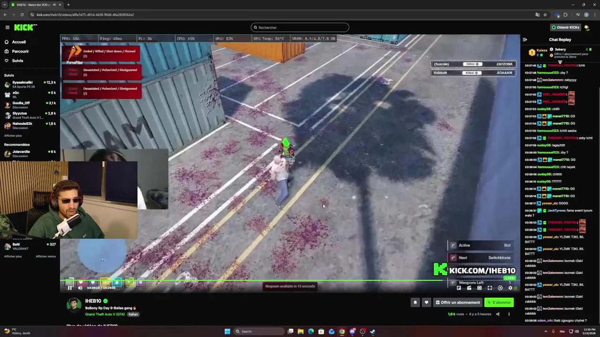Jump to LIVE indicator on player
This screenshot has height=337, width=600.
coord(510,278)
